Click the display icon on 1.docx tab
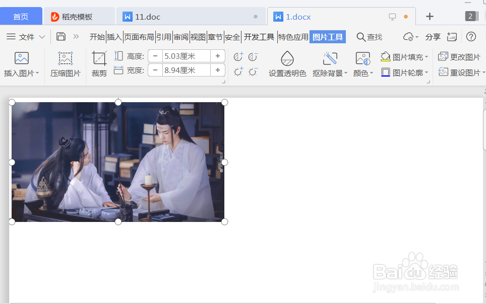This screenshot has width=486, height=304. coord(392,17)
